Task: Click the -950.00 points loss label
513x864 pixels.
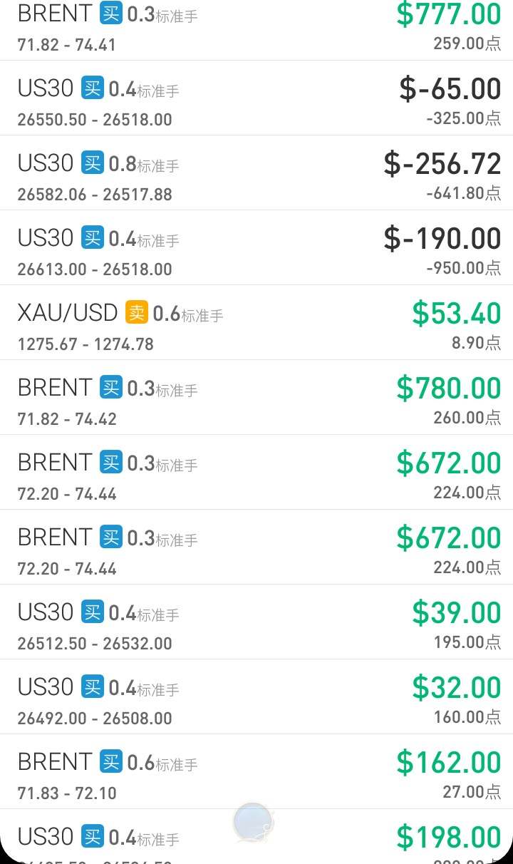Action: 463,268
